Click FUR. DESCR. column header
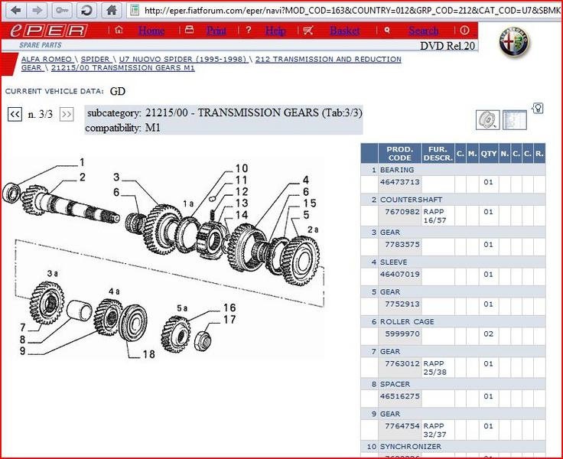Screen dimensions: 563x459 pos(438,153)
